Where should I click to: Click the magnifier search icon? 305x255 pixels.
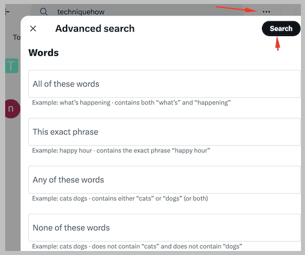click(44, 11)
